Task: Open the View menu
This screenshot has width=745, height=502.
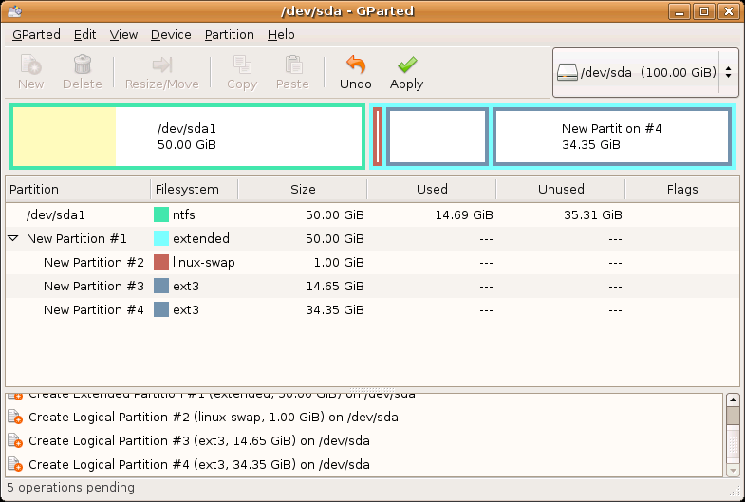Action: click(123, 35)
